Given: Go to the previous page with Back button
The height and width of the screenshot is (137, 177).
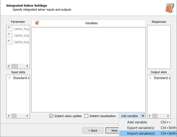Looking at the screenshot, I should (93, 131).
